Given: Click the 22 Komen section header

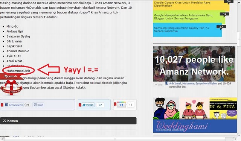Looking at the screenshot, I should [68, 121].
